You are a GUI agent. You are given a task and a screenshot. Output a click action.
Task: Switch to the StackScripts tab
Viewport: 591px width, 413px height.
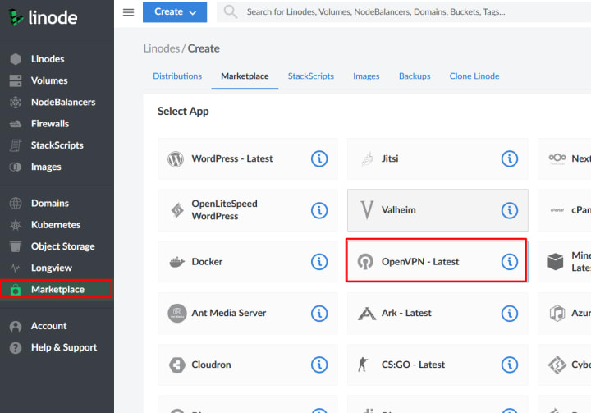(311, 76)
